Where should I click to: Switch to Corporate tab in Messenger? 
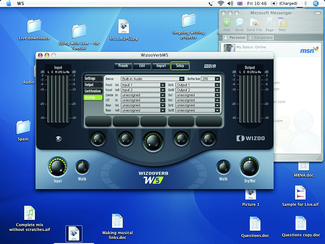pyautogui.click(x=261, y=37)
